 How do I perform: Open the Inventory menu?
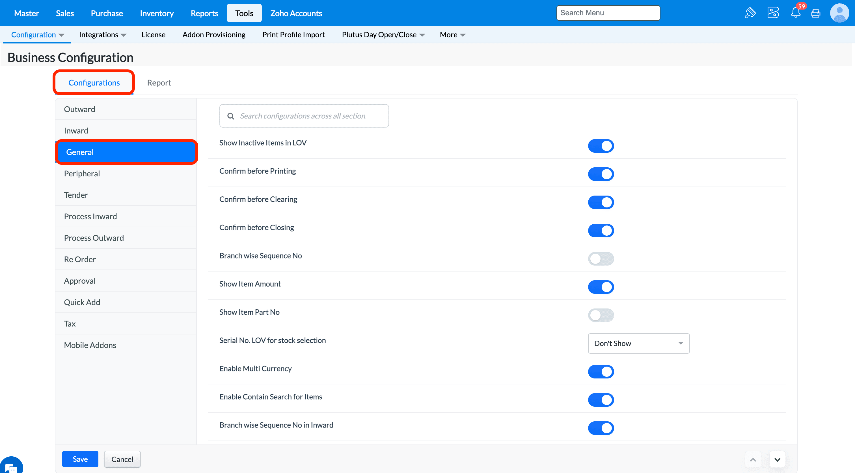157,13
